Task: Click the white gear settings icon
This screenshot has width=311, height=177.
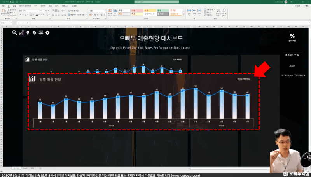Action: tap(47, 33)
